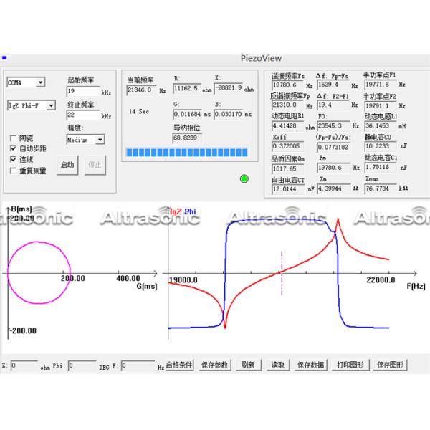
Task: Click the 自由电容CT field 12.0144
Action: point(288,189)
